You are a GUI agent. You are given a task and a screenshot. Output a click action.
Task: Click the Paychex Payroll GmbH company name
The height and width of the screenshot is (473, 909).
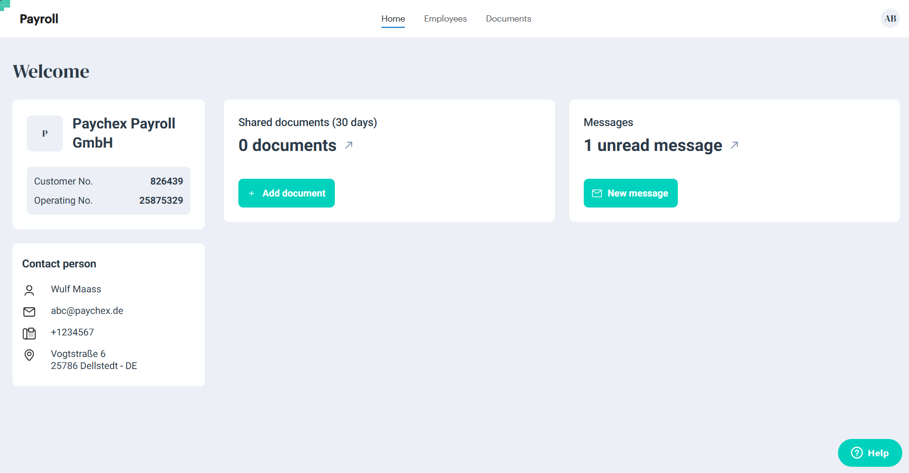pyautogui.click(x=124, y=133)
